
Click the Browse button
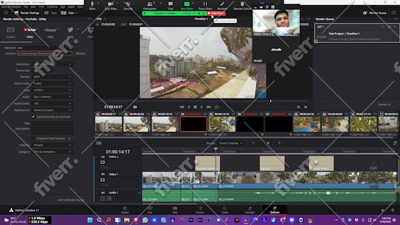tap(81, 53)
